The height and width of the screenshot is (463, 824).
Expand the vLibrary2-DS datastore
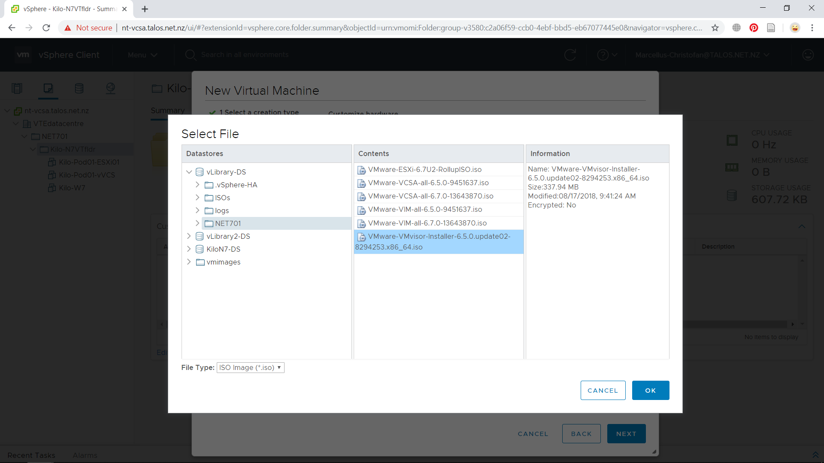click(189, 236)
